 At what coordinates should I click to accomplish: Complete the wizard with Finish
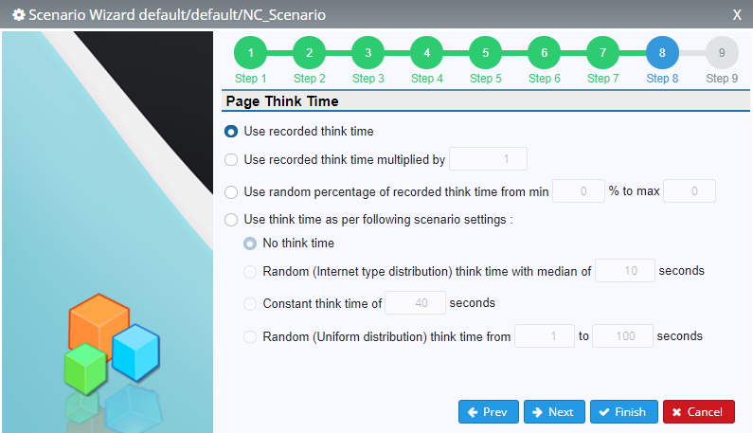click(x=624, y=412)
